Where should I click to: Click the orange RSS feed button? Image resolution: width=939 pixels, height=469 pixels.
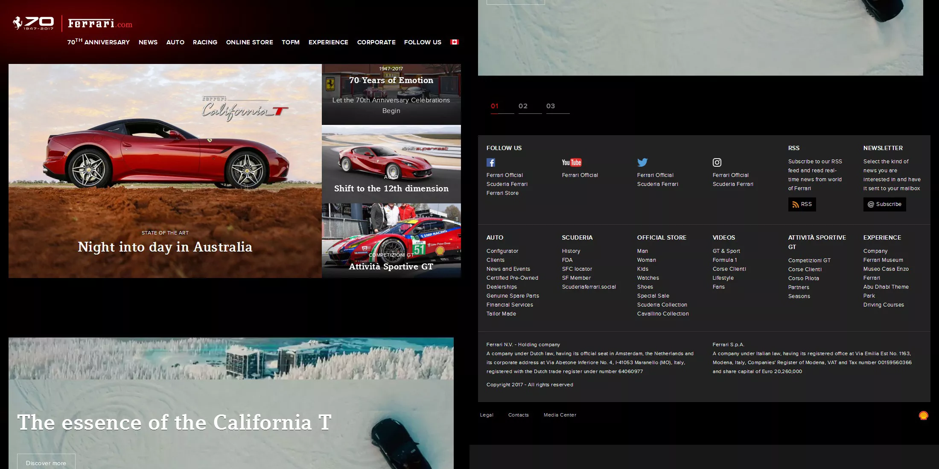(802, 204)
